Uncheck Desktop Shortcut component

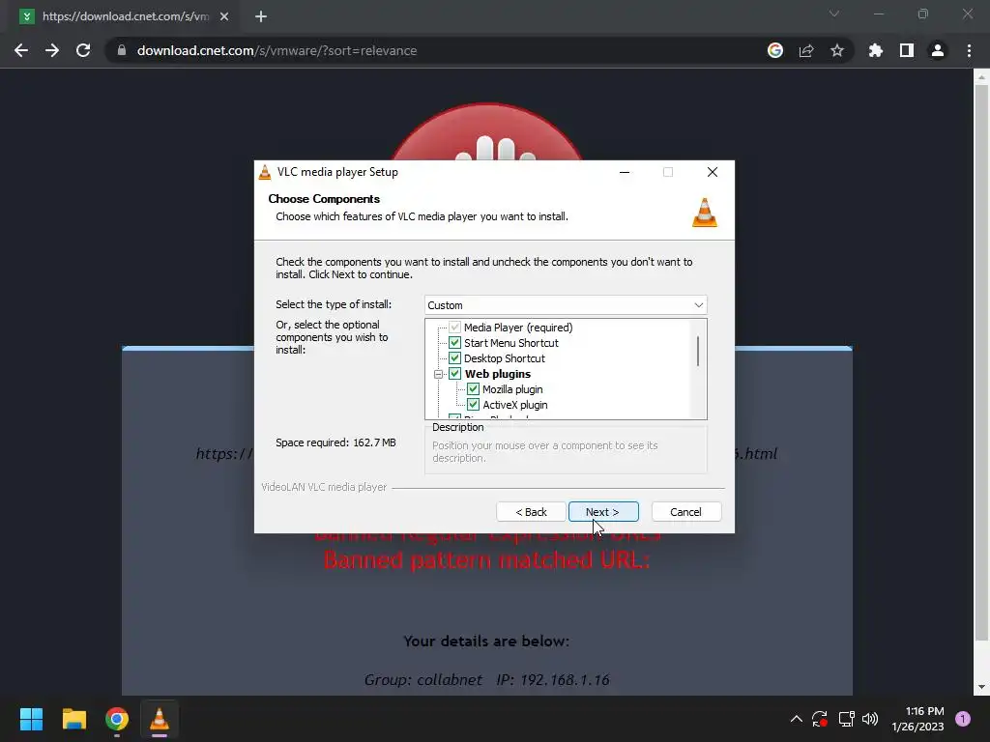[454, 357]
